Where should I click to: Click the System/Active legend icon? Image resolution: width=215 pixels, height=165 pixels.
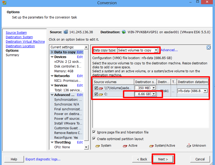pos(151,145)
